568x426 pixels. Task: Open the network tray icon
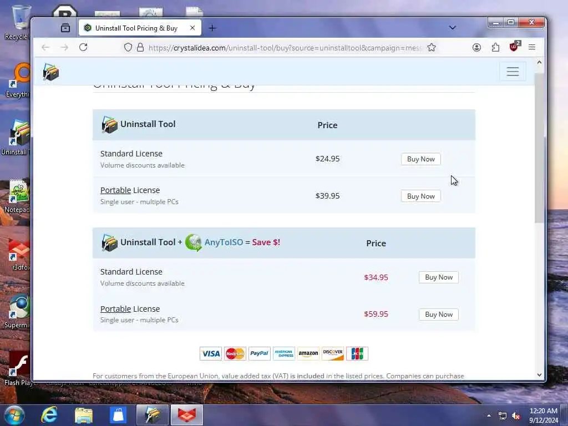click(x=502, y=416)
